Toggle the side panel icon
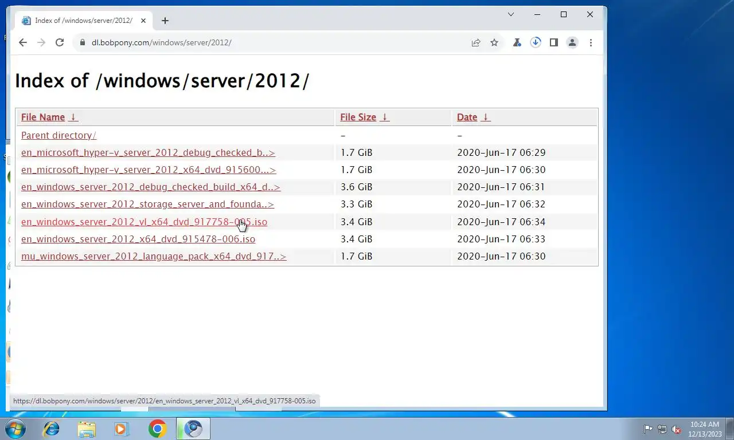The height and width of the screenshot is (440, 734). click(x=554, y=42)
